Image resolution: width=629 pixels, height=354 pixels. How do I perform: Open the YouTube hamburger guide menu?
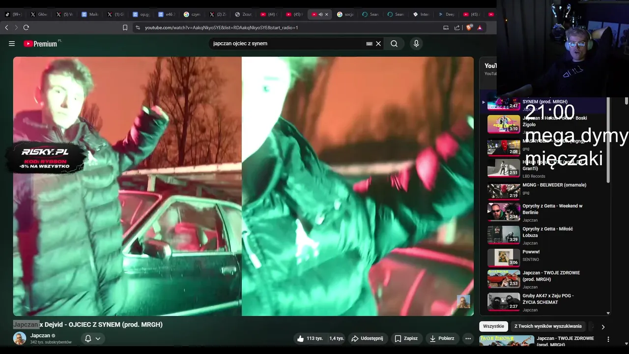tap(12, 44)
